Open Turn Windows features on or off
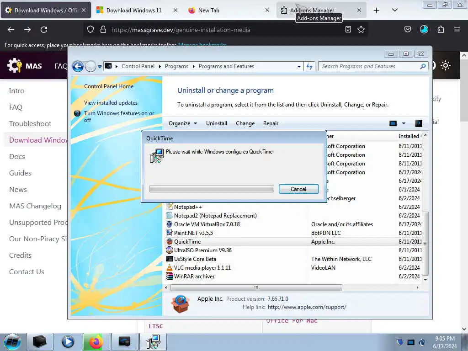This screenshot has width=468, height=351. click(x=119, y=117)
